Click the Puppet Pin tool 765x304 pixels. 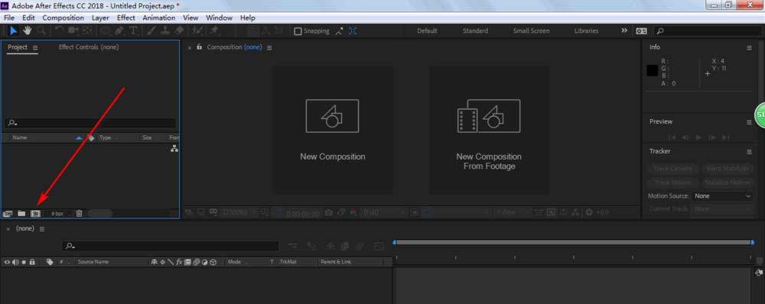(214, 31)
